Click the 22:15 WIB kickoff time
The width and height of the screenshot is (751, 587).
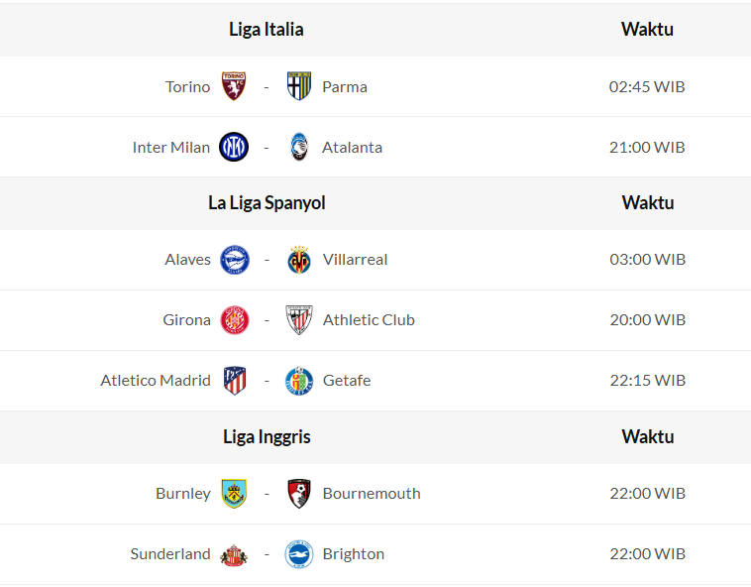(x=647, y=380)
